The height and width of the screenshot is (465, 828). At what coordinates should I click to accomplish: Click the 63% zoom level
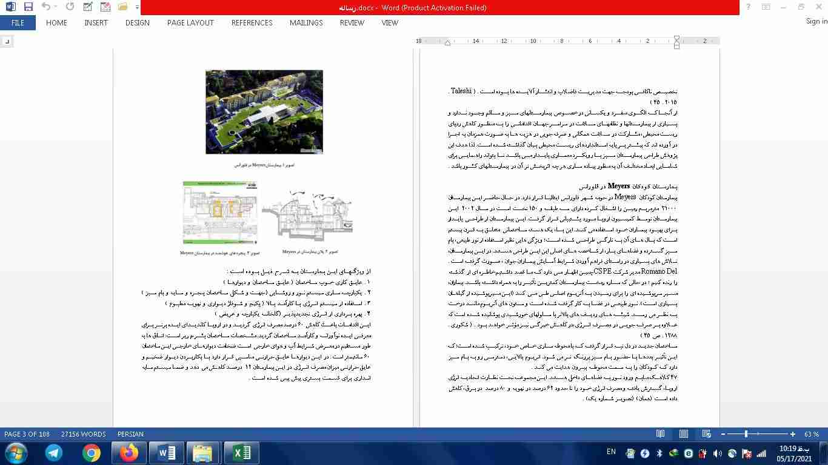click(x=812, y=434)
